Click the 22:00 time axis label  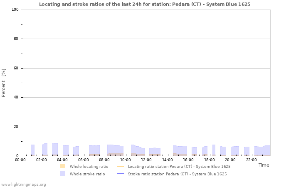[x=251, y=160]
